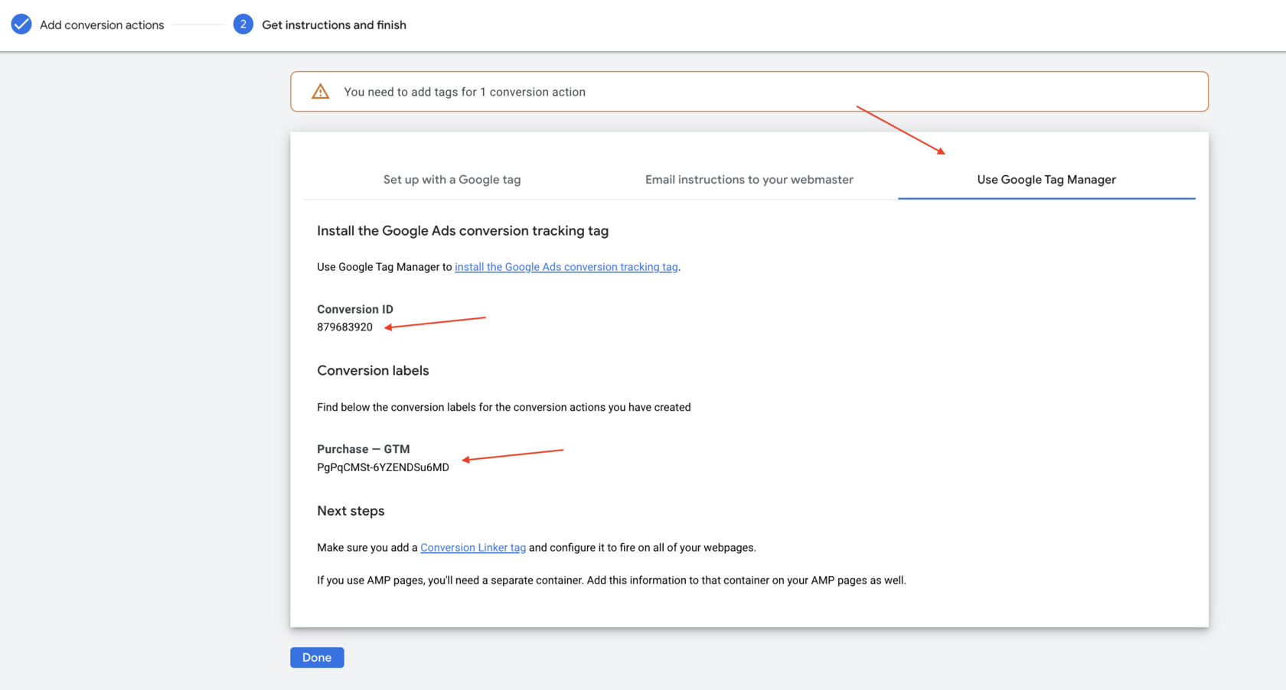The height and width of the screenshot is (690, 1286).
Task: Open 'install the Google Ads conversion tracking tag' link
Action: click(566, 267)
